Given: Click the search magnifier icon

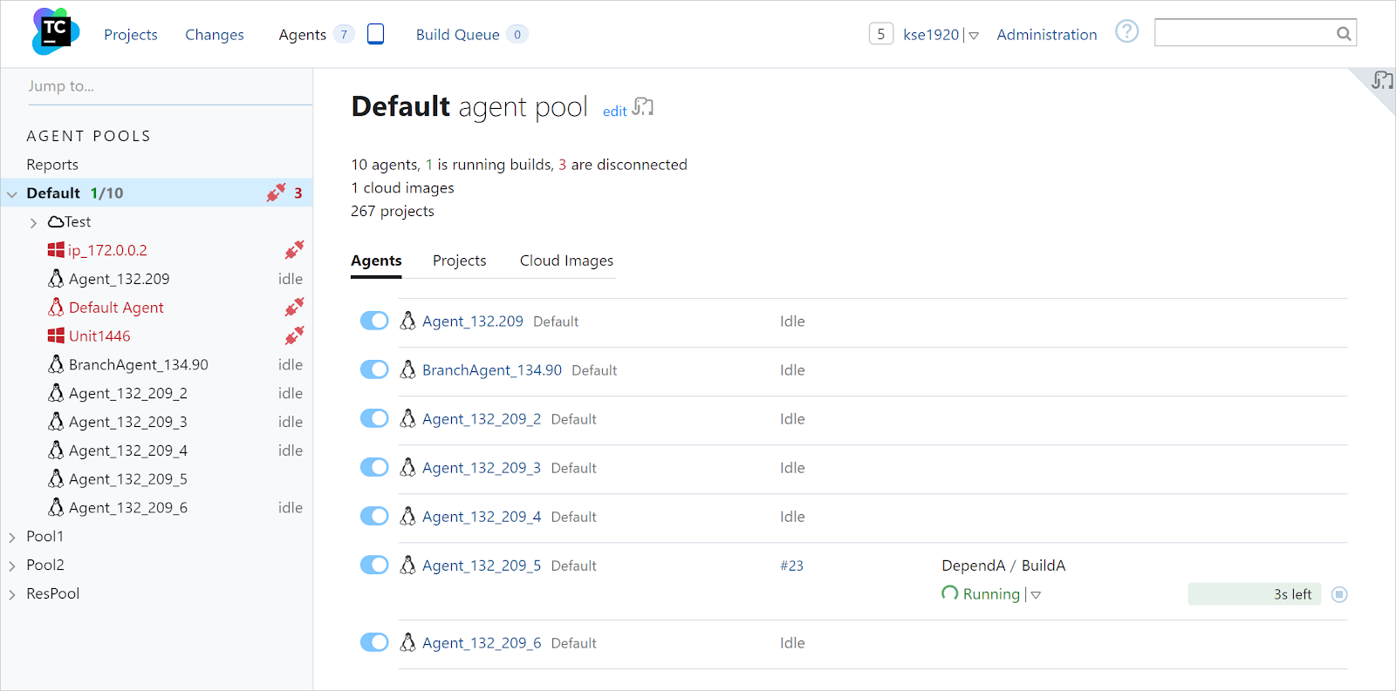Looking at the screenshot, I should tap(1344, 34).
